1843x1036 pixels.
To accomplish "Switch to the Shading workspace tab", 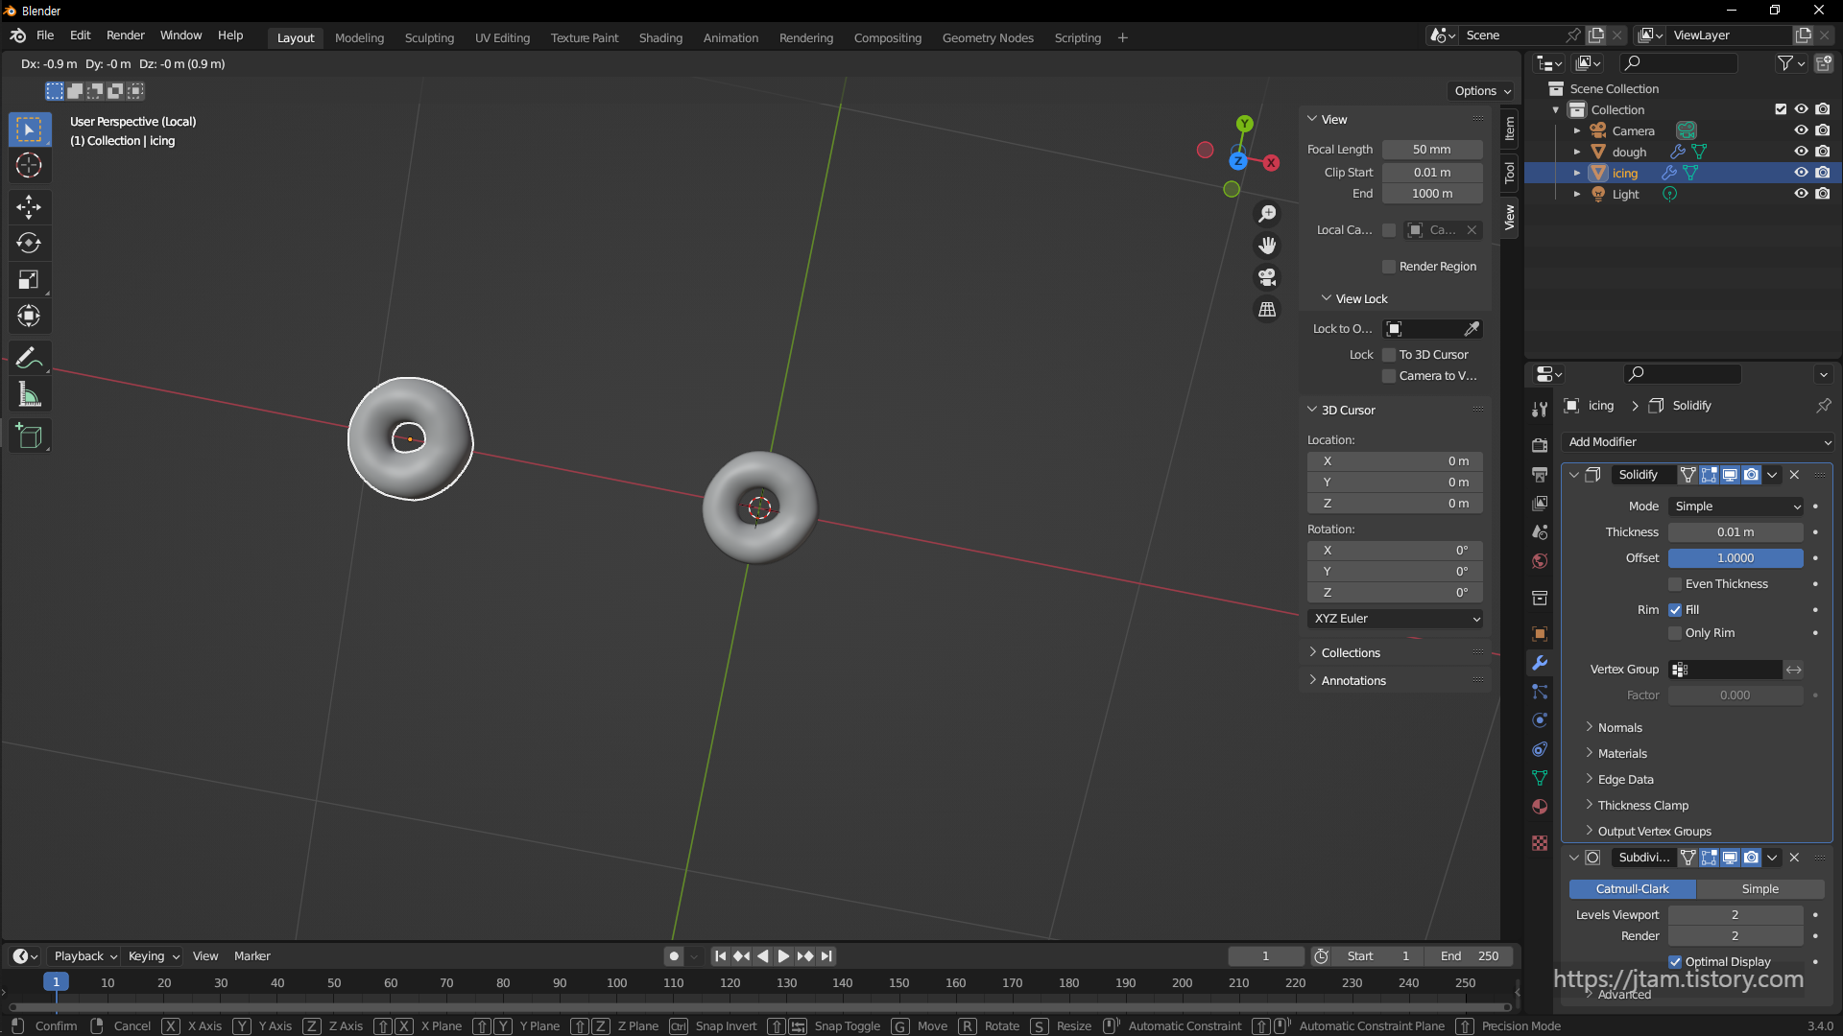I will [660, 37].
